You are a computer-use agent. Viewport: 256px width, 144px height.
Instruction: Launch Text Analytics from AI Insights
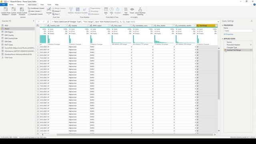click(126, 11)
